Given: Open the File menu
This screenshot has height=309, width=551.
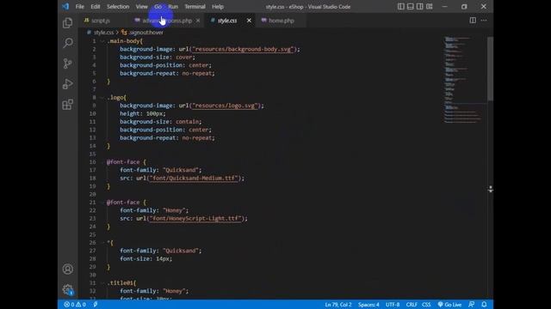Looking at the screenshot, I should (80, 7).
